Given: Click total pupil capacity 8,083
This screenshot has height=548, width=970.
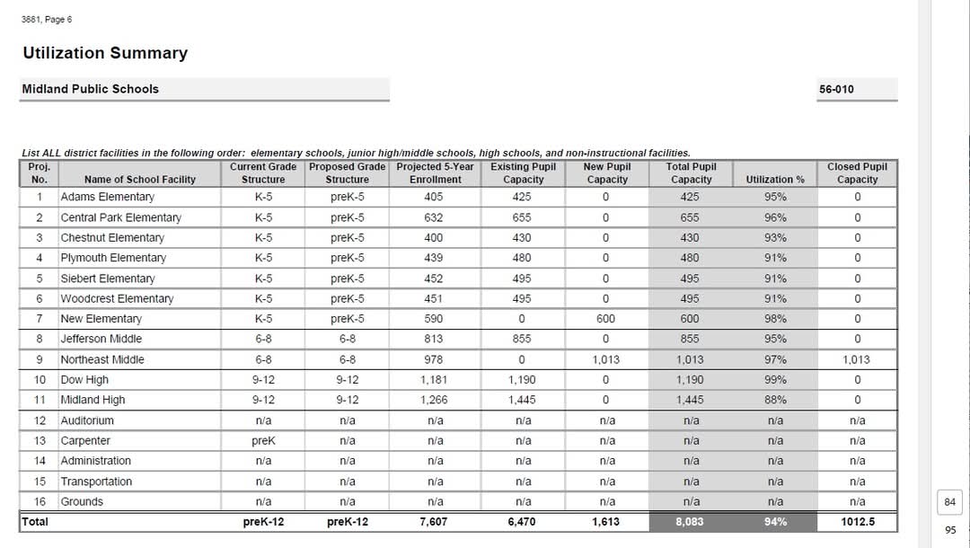Looking at the screenshot, I should point(690,521).
